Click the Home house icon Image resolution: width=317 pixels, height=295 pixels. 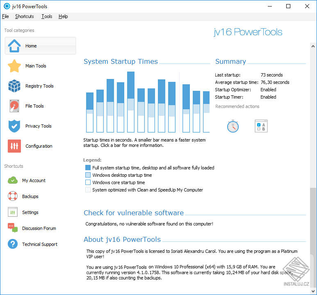click(14, 46)
